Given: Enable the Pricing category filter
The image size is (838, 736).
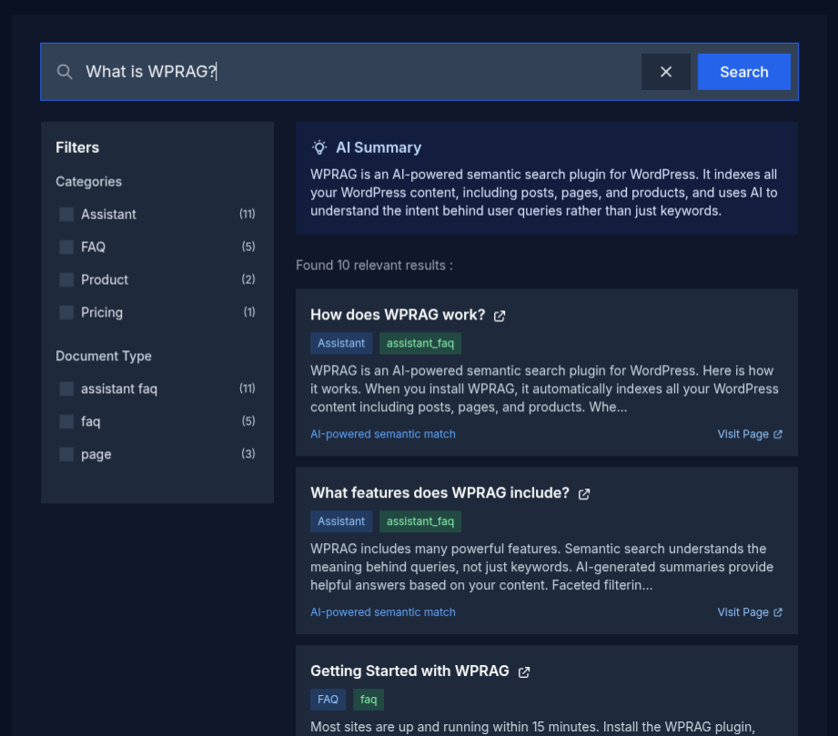Looking at the screenshot, I should tap(66, 312).
